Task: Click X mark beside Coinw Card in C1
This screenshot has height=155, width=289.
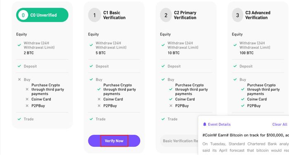Action: click(x=99, y=99)
